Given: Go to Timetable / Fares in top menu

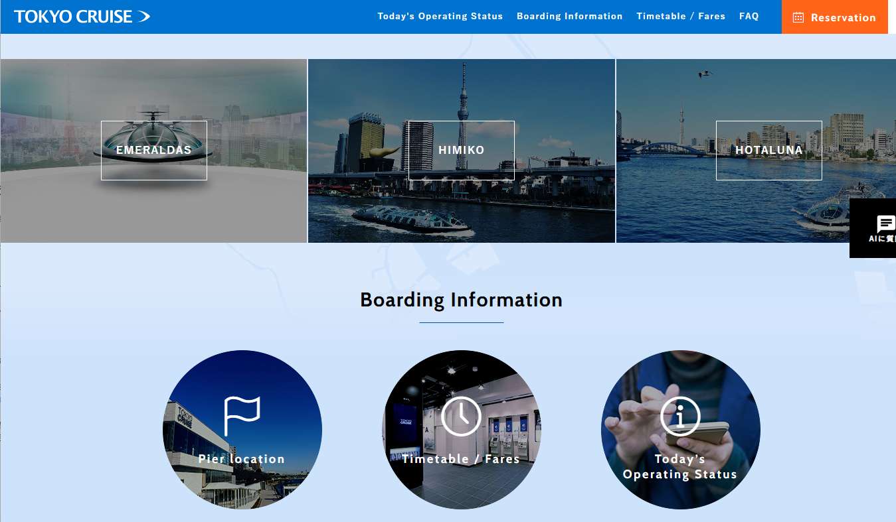Looking at the screenshot, I should click(681, 17).
